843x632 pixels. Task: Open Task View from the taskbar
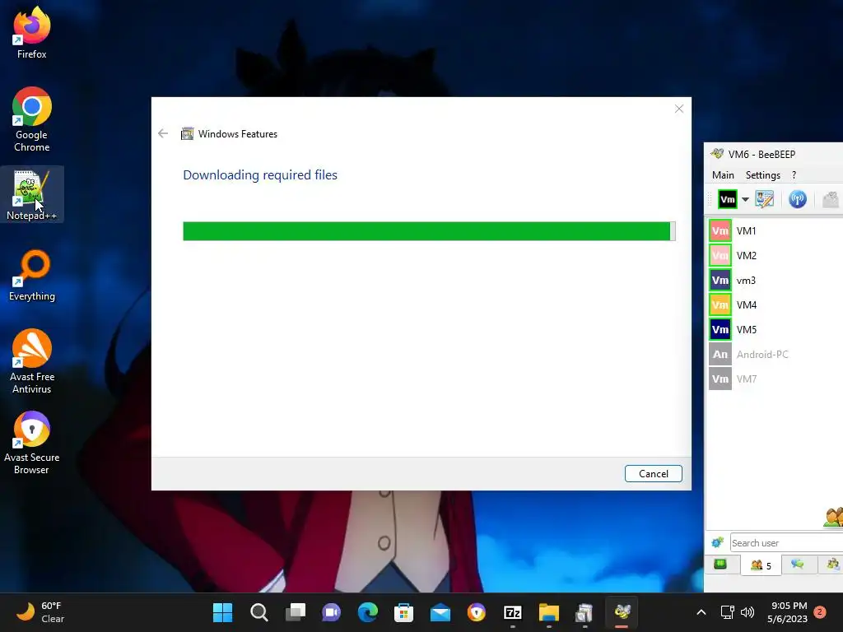[x=296, y=612]
